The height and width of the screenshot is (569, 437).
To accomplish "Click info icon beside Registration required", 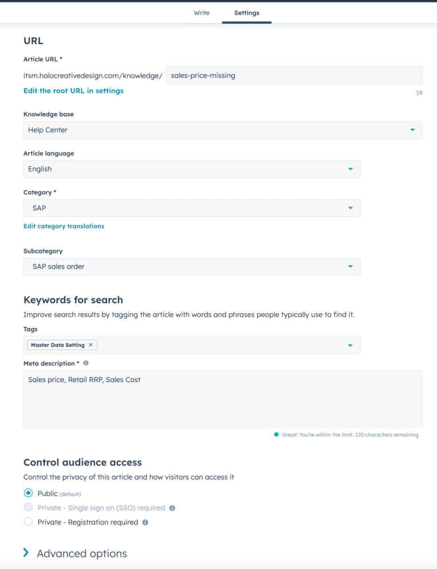I will (145, 522).
